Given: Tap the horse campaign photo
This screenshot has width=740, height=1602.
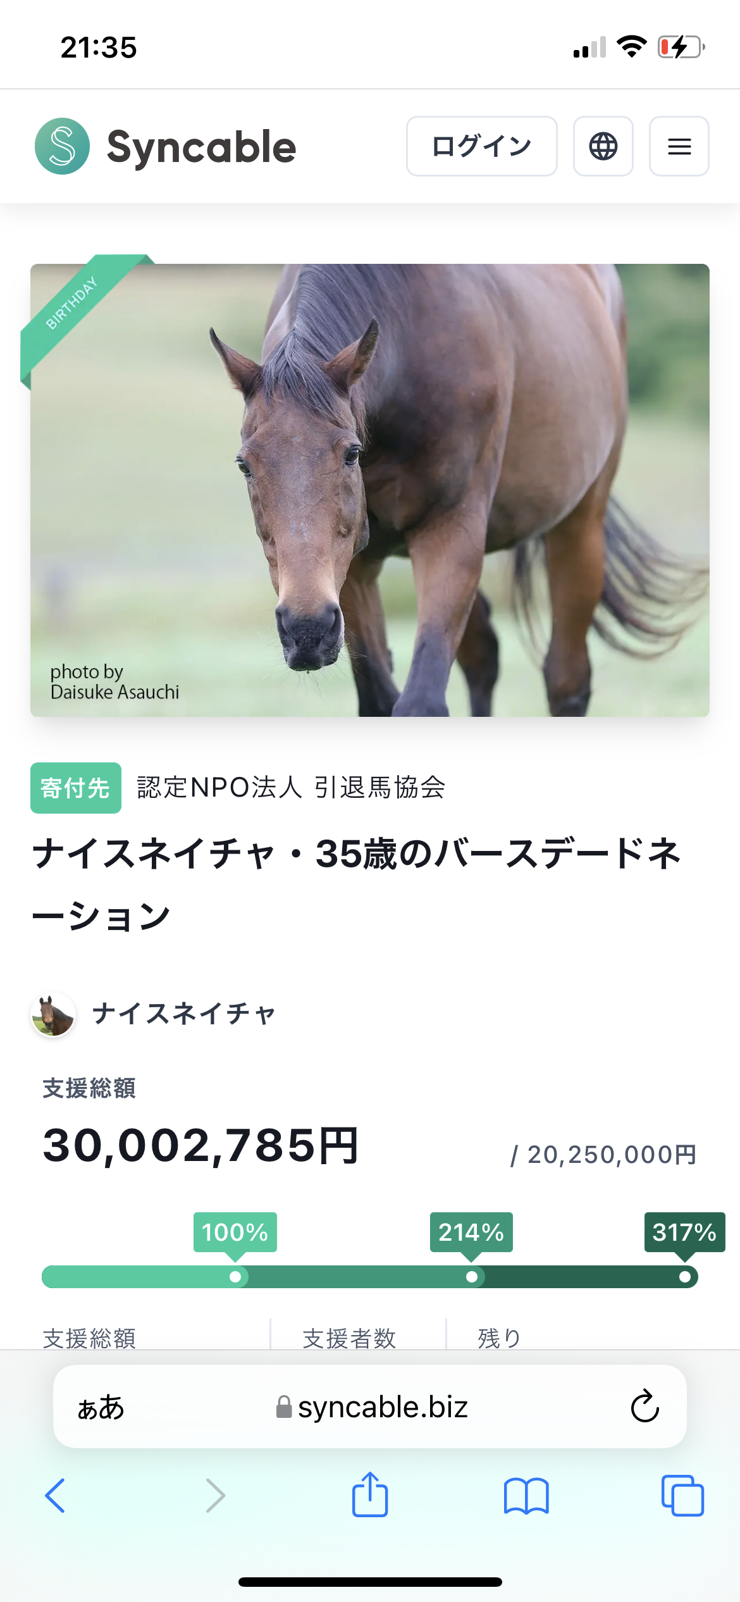Looking at the screenshot, I should (x=370, y=490).
